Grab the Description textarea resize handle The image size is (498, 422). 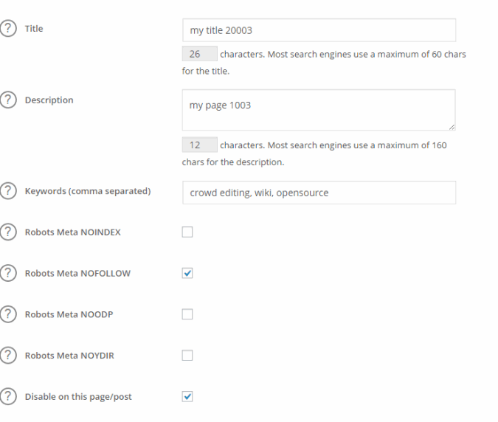click(x=452, y=127)
